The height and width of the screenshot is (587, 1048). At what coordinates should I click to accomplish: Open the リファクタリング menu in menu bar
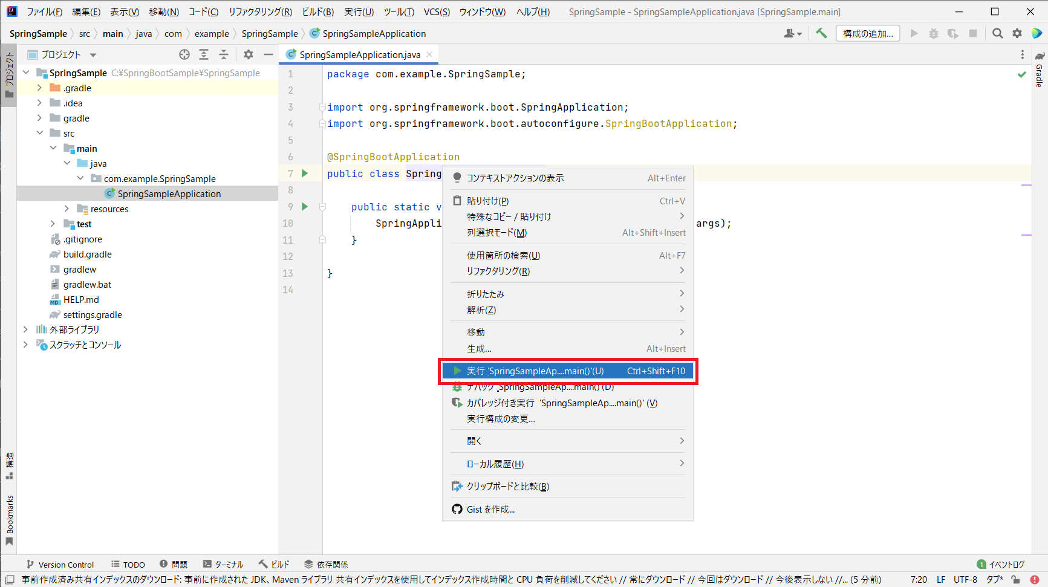tap(260, 11)
